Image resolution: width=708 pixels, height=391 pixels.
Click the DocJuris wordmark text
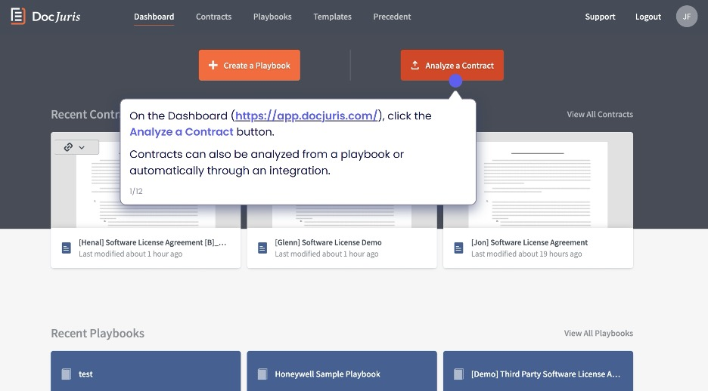point(56,17)
